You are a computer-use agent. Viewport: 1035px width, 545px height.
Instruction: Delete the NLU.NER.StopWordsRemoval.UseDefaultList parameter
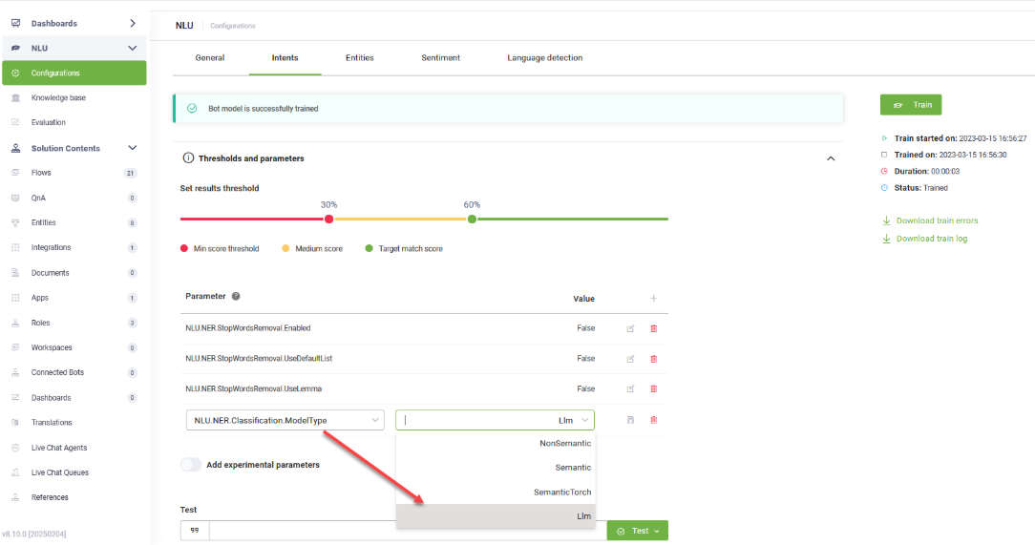(654, 359)
